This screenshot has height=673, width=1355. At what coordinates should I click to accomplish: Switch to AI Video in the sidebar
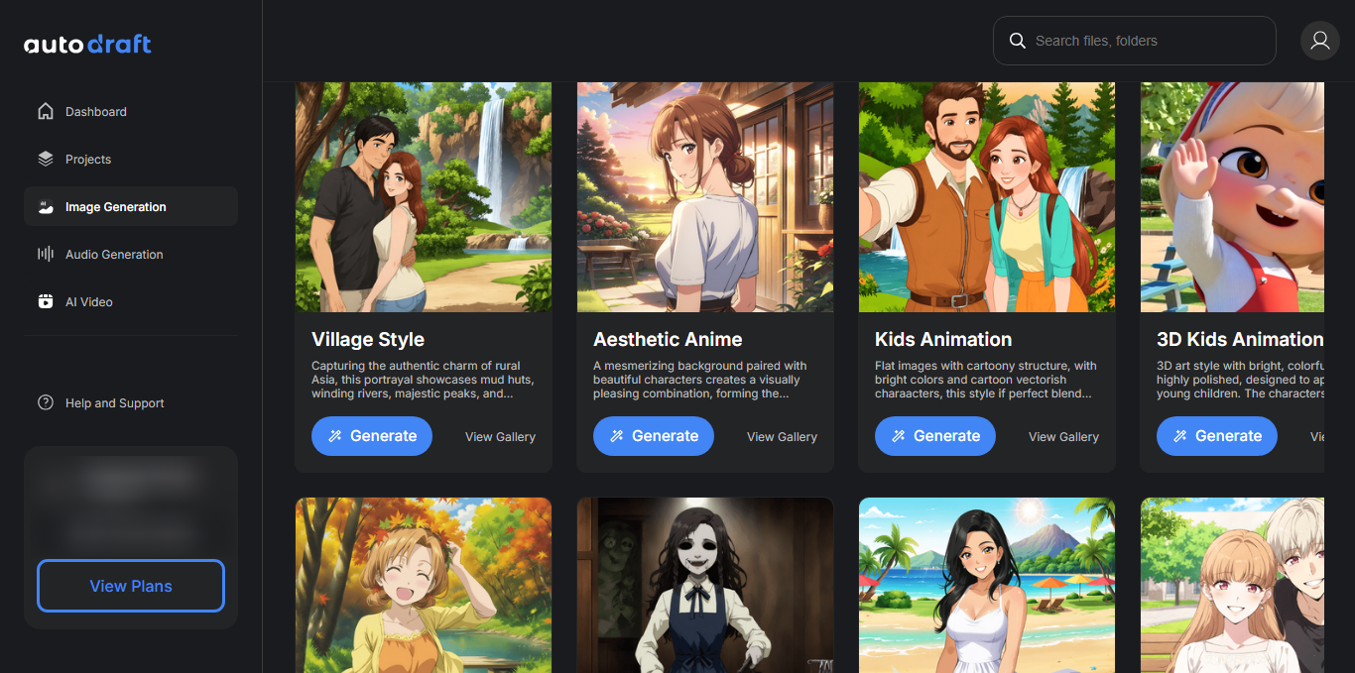[131, 301]
